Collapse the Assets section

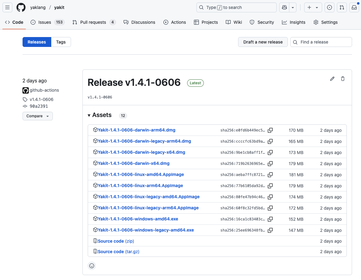pos(99,115)
